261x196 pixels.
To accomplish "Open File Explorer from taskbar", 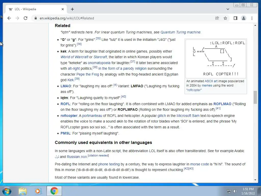I will [x=23, y=191].
